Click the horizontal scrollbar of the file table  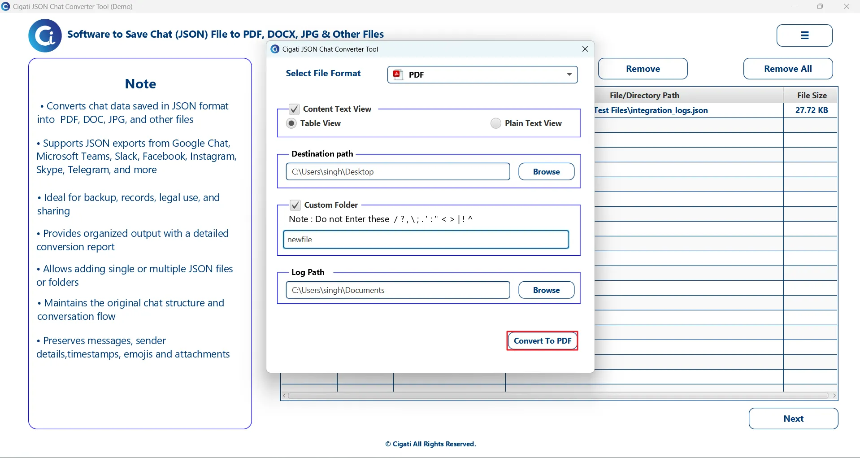pyautogui.click(x=558, y=396)
